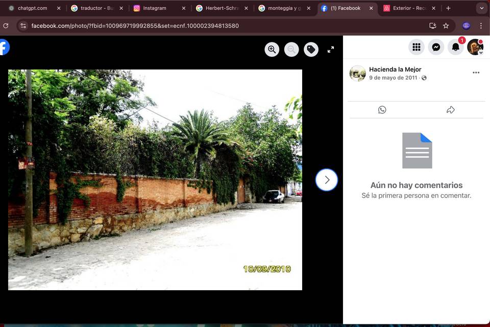Open the 9 de mayo de 2011 link
Viewport: 490px width, 327px height.
pyautogui.click(x=393, y=78)
